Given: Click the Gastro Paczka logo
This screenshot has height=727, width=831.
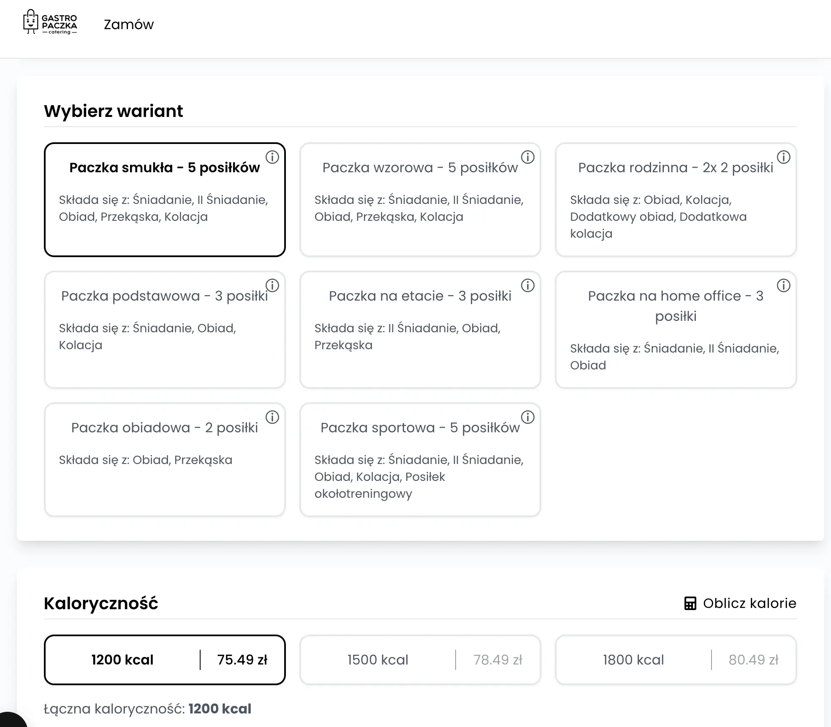Looking at the screenshot, I should coord(50,23).
